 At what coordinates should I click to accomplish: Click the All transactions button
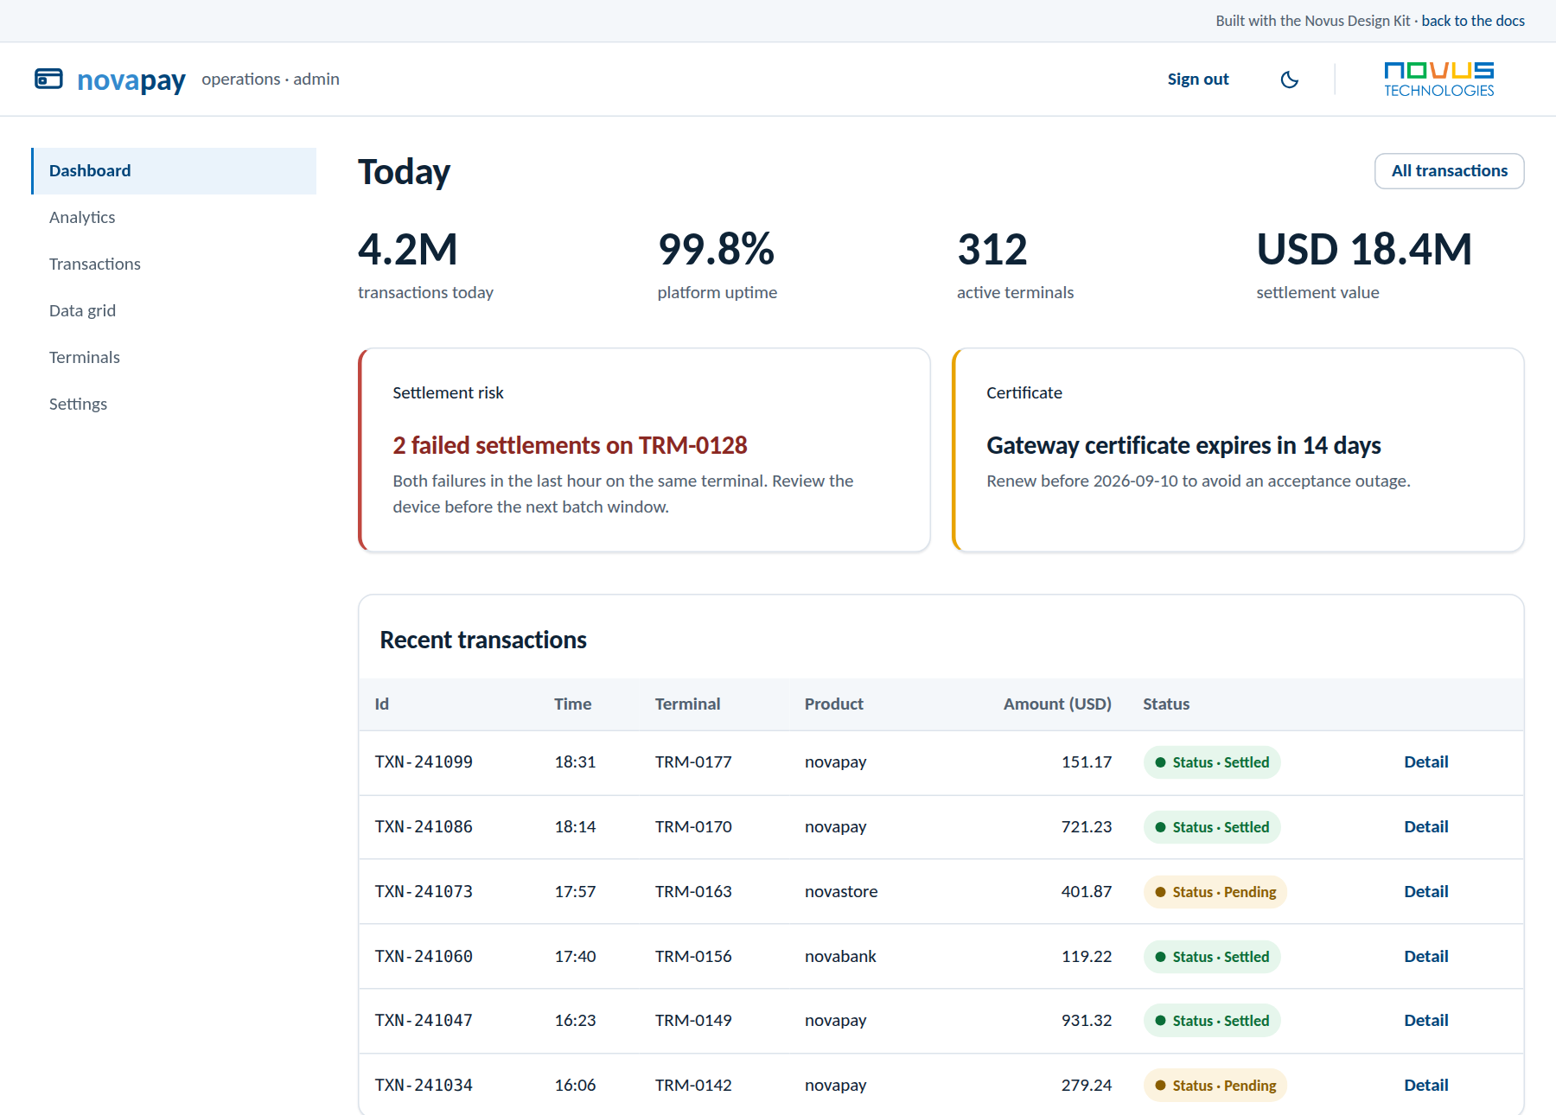[1449, 171]
